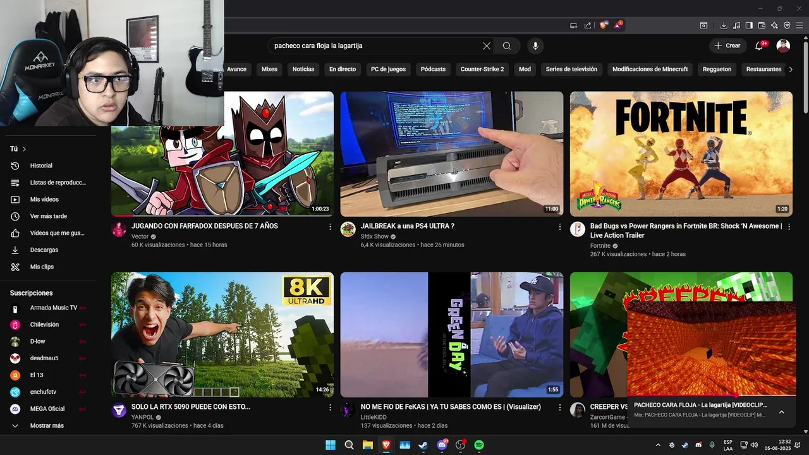The width and height of the screenshot is (809, 455).
Task: Expand subscriptions with Mostrar más
Action: coord(47,425)
